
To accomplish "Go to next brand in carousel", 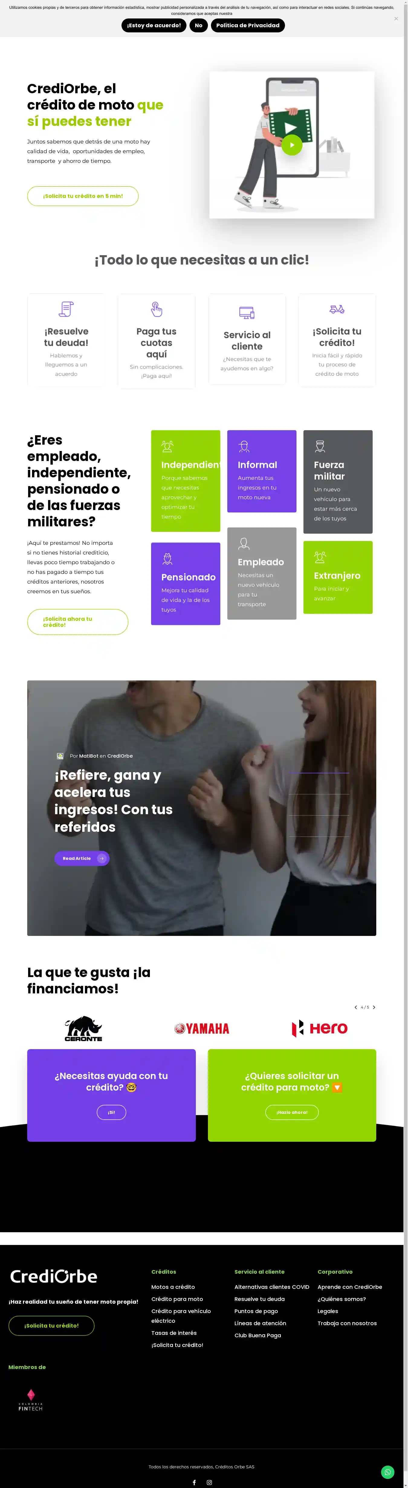I will pyautogui.click(x=374, y=1007).
